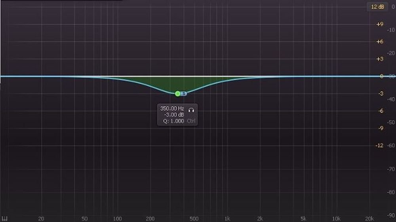Toggle the piano keyboard display icon

[5, 218]
